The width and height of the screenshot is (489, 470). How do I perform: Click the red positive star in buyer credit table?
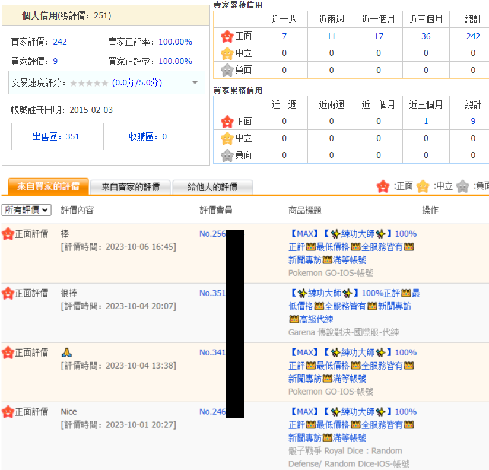point(227,122)
